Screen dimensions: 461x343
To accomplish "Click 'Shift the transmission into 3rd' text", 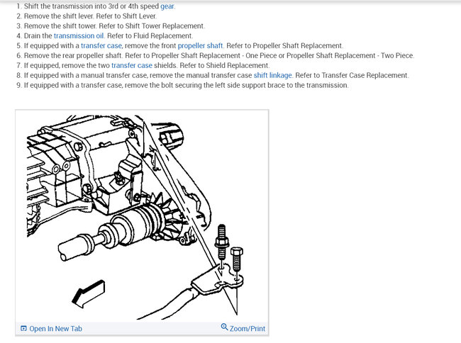I will click(x=71, y=6).
